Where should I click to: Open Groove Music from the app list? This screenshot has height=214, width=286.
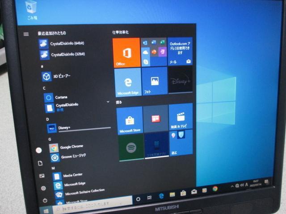pyautogui.click(x=68, y=157)
